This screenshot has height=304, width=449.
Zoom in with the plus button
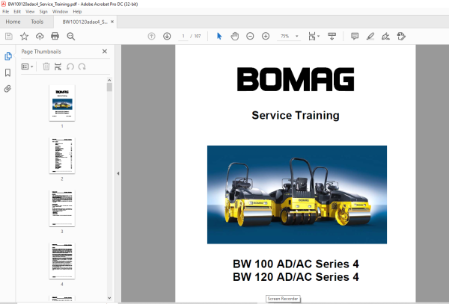(x=266, y=37)
